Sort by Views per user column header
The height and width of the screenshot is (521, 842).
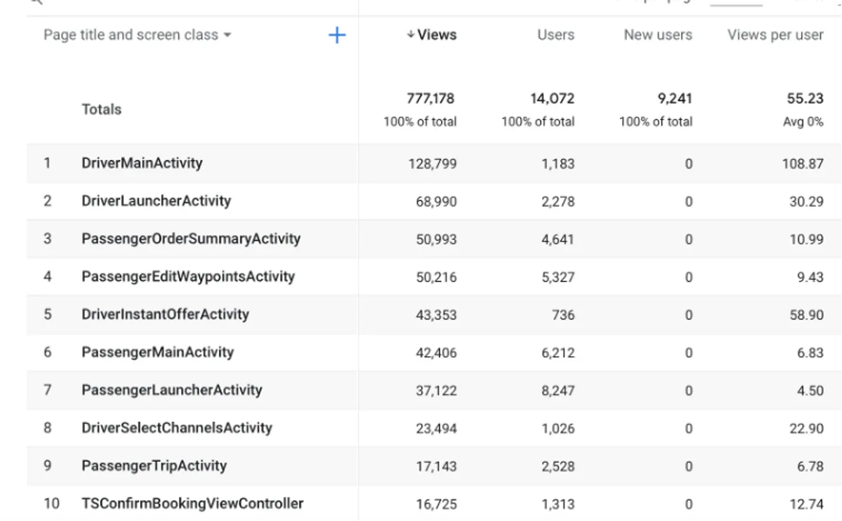[x=775, y=35]
